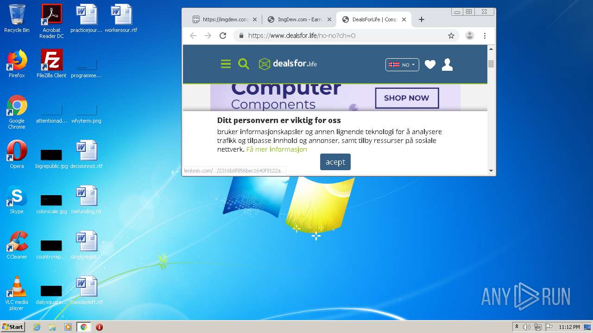Accept cookies with the acept button

coord(335,162)
